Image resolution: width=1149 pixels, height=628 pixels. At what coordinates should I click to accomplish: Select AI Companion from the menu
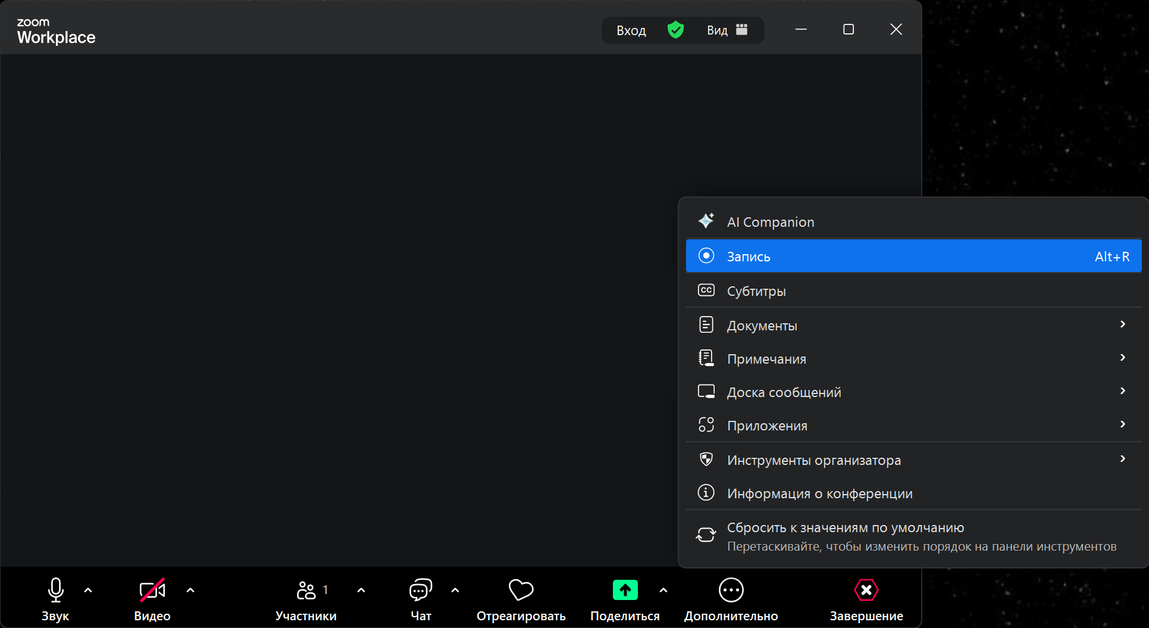(771, 222)
